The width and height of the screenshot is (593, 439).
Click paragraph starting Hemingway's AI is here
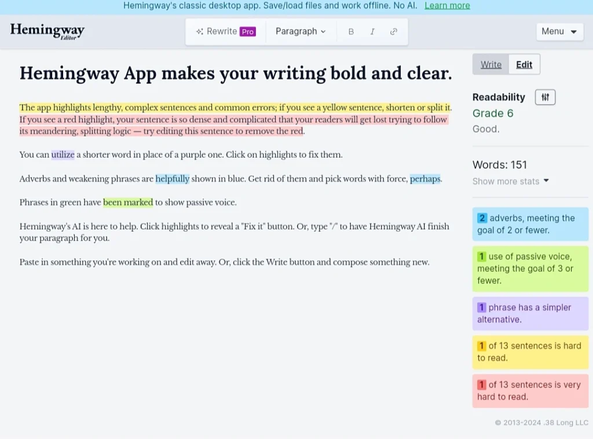pyautogui.click(x=235, y=233)
